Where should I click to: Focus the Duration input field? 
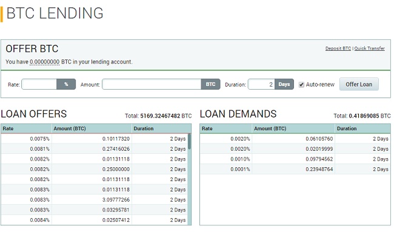point(261,84)
